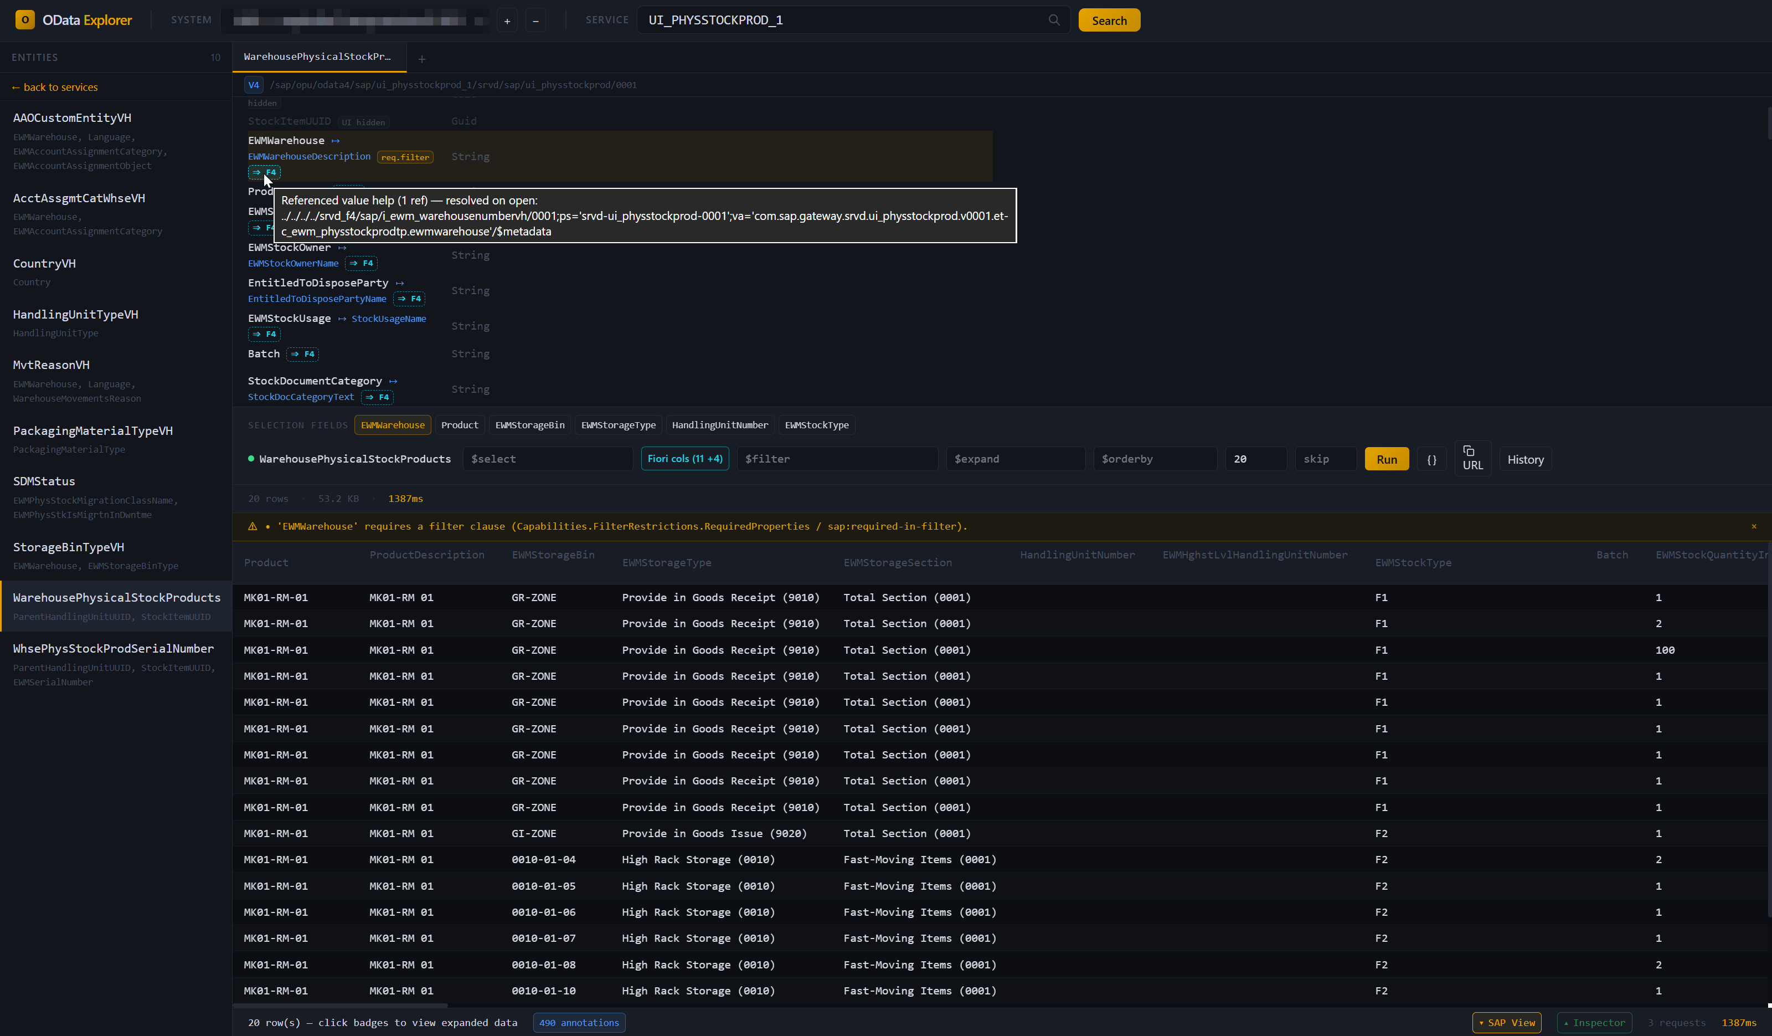Sort by EWMStockType column header
The width and height of the screenshot is (1772, 1036).
pos(1413,563)
